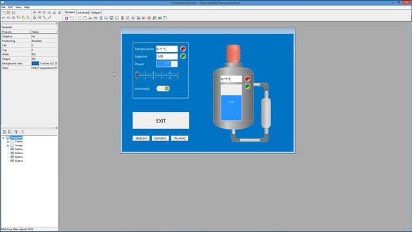
Task: Click the red LED beside the Temperature field
Action: coord(183,49)
